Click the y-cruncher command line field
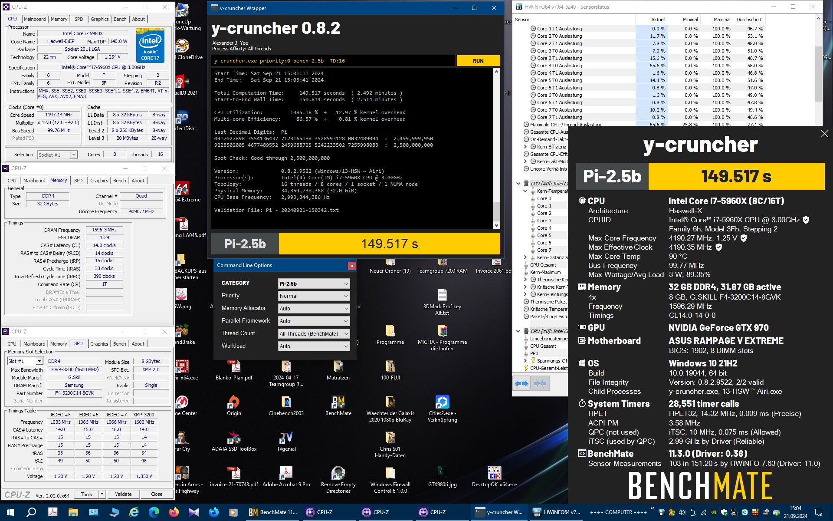 coord(333,61)
